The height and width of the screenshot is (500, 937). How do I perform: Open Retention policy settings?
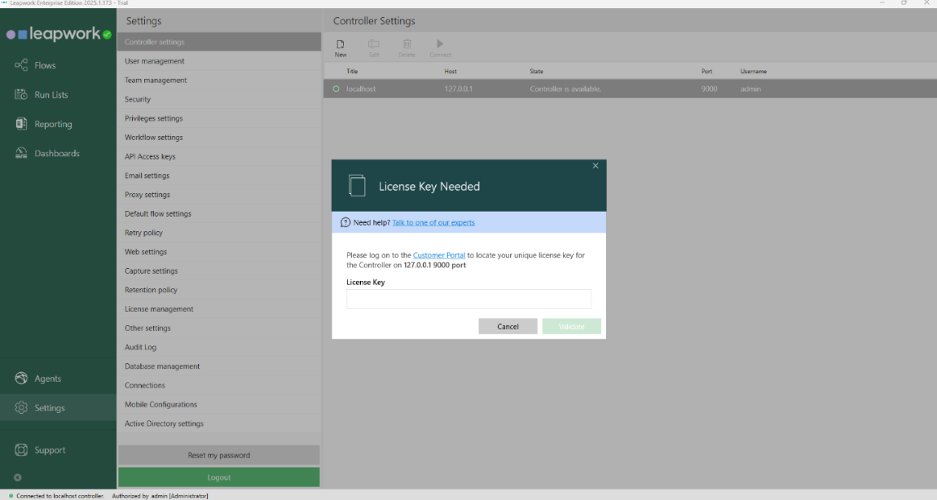218,290
